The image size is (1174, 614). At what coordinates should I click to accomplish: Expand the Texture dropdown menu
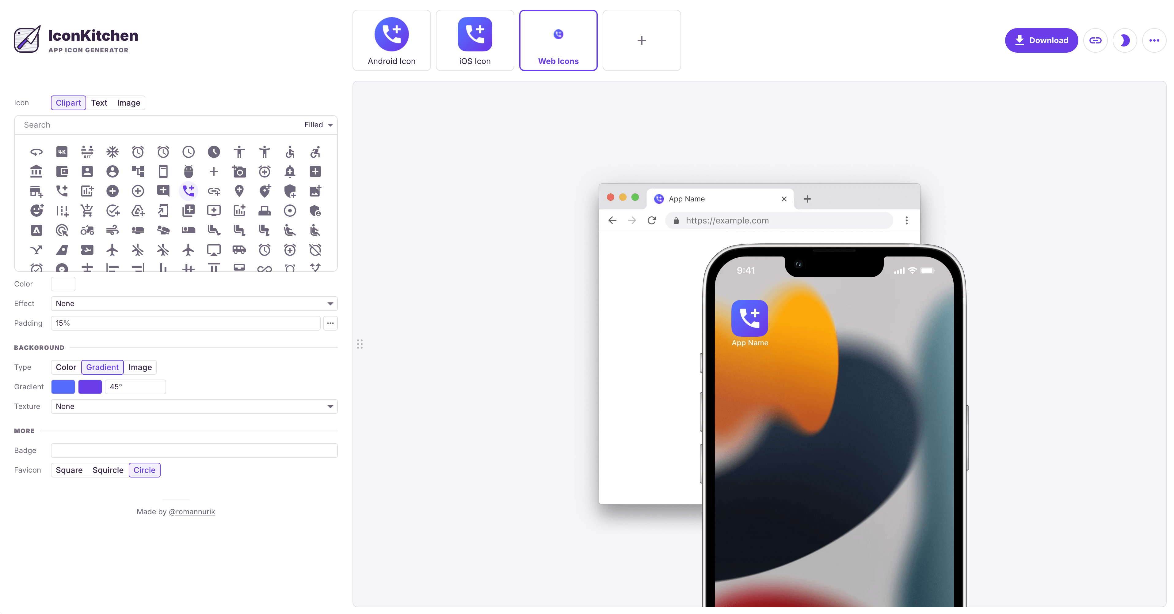pos(193,406)
